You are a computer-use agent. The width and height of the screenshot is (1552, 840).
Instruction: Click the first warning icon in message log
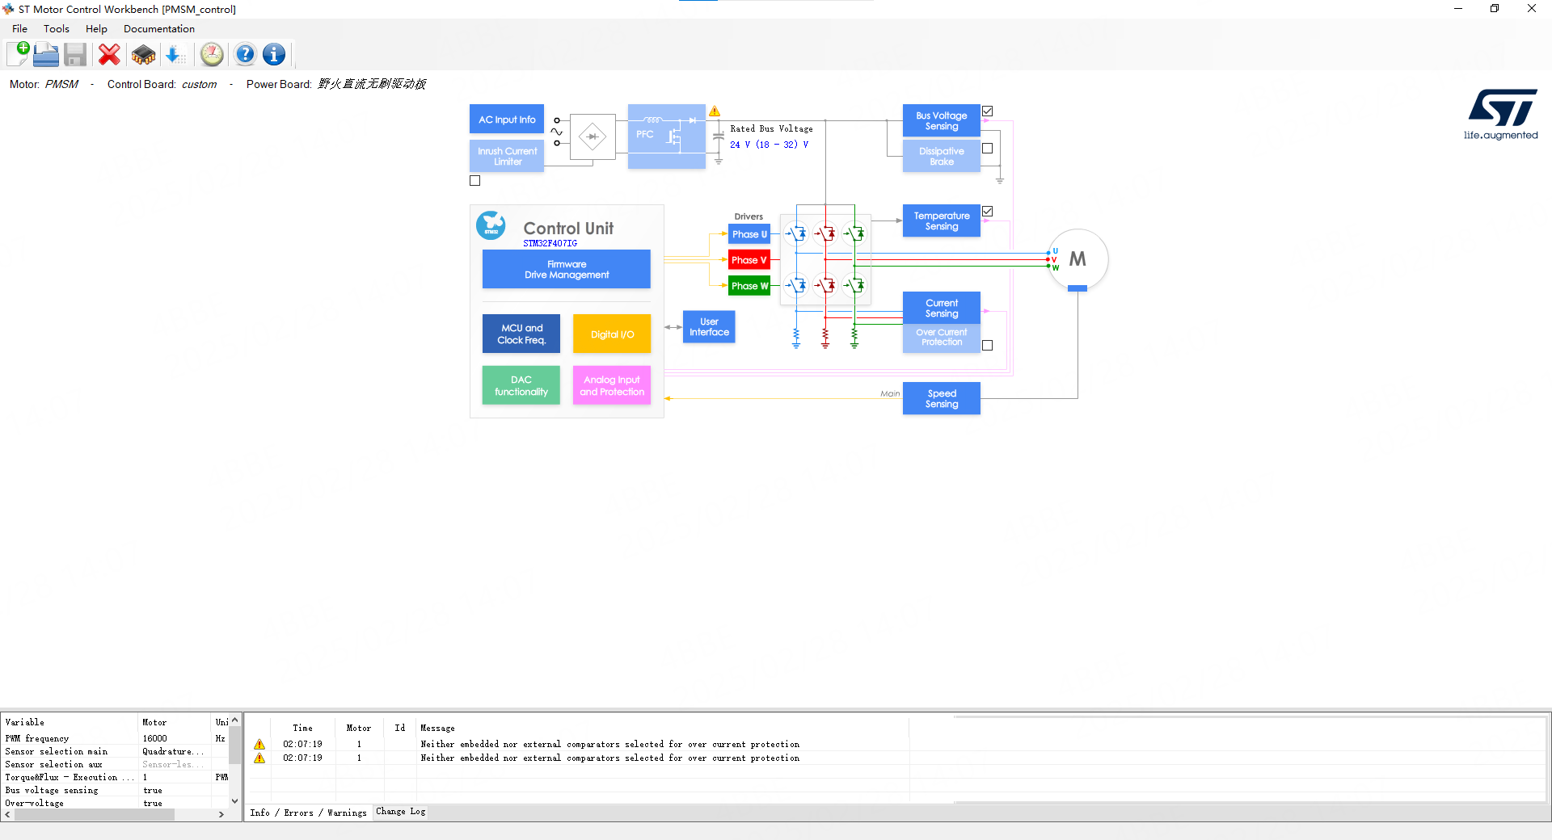259,744
